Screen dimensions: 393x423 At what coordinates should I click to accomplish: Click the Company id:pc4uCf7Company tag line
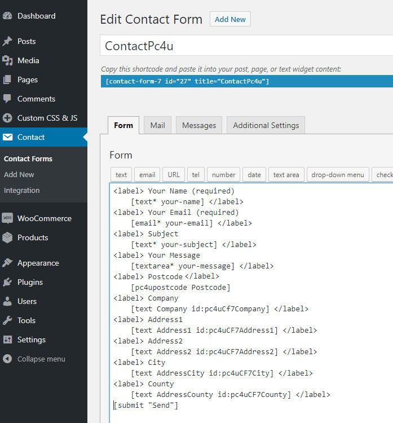(x=219, y=309)
